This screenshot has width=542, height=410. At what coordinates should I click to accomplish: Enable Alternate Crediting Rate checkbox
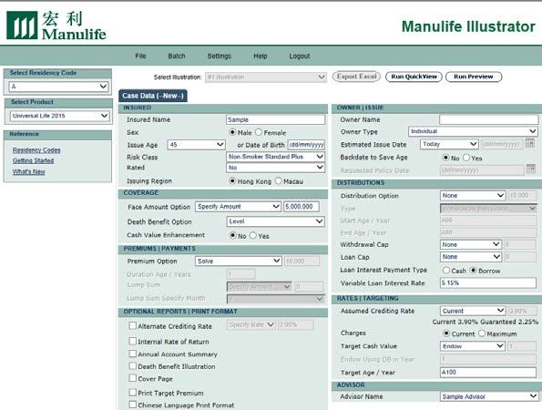pos(132,325)
